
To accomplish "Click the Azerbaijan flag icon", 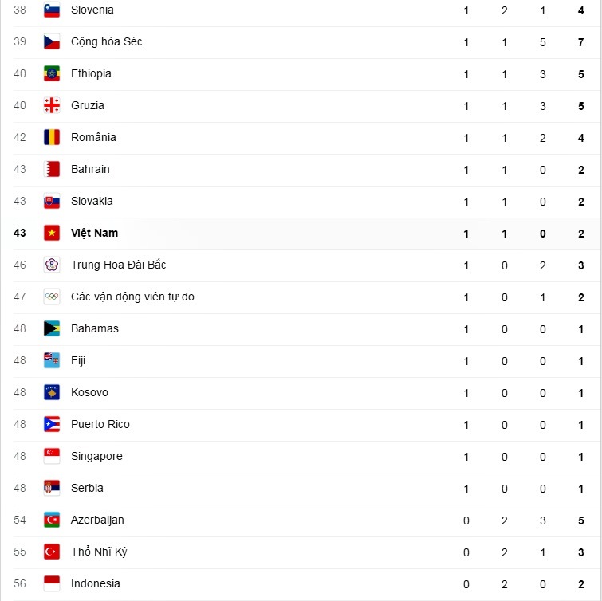I will [x=52, y=520].
